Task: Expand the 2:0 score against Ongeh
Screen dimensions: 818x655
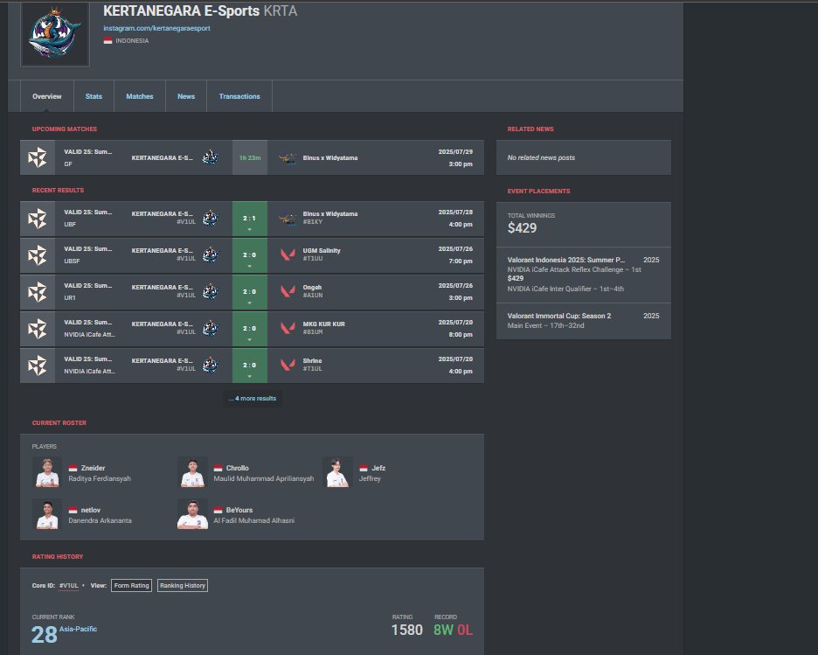Action: [250, 292]
